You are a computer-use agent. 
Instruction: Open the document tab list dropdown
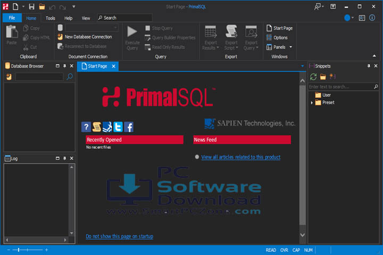(302, 66)
